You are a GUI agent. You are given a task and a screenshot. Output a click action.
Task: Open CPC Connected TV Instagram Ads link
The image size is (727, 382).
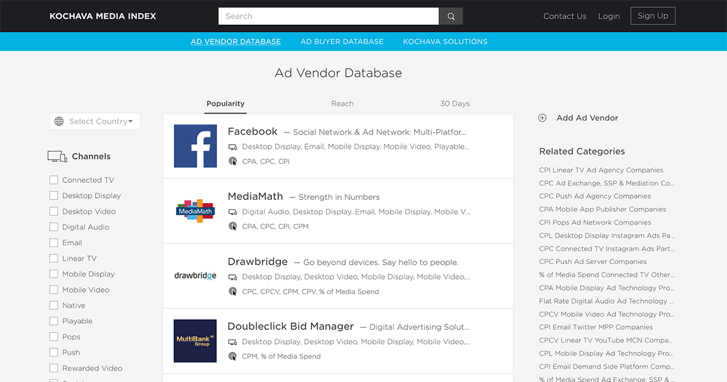(x=606, y=249)
